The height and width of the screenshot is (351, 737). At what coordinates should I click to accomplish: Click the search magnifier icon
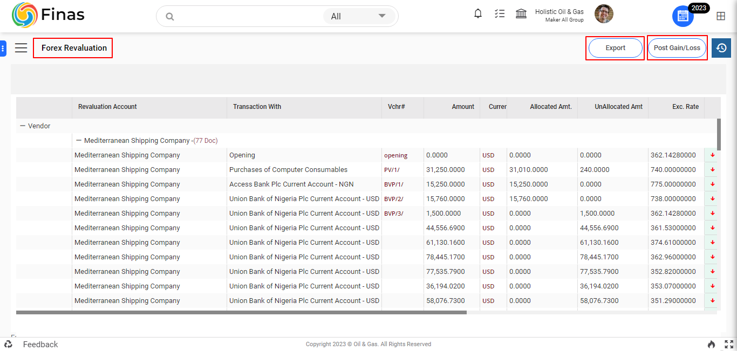(170, 17)
